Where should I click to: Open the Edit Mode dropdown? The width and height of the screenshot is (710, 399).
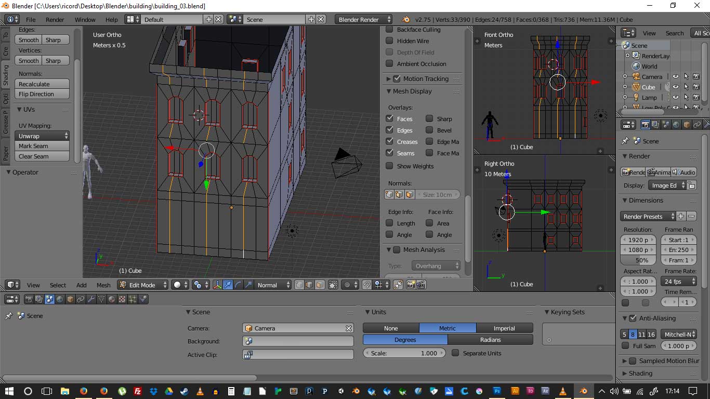pos(143,285)
